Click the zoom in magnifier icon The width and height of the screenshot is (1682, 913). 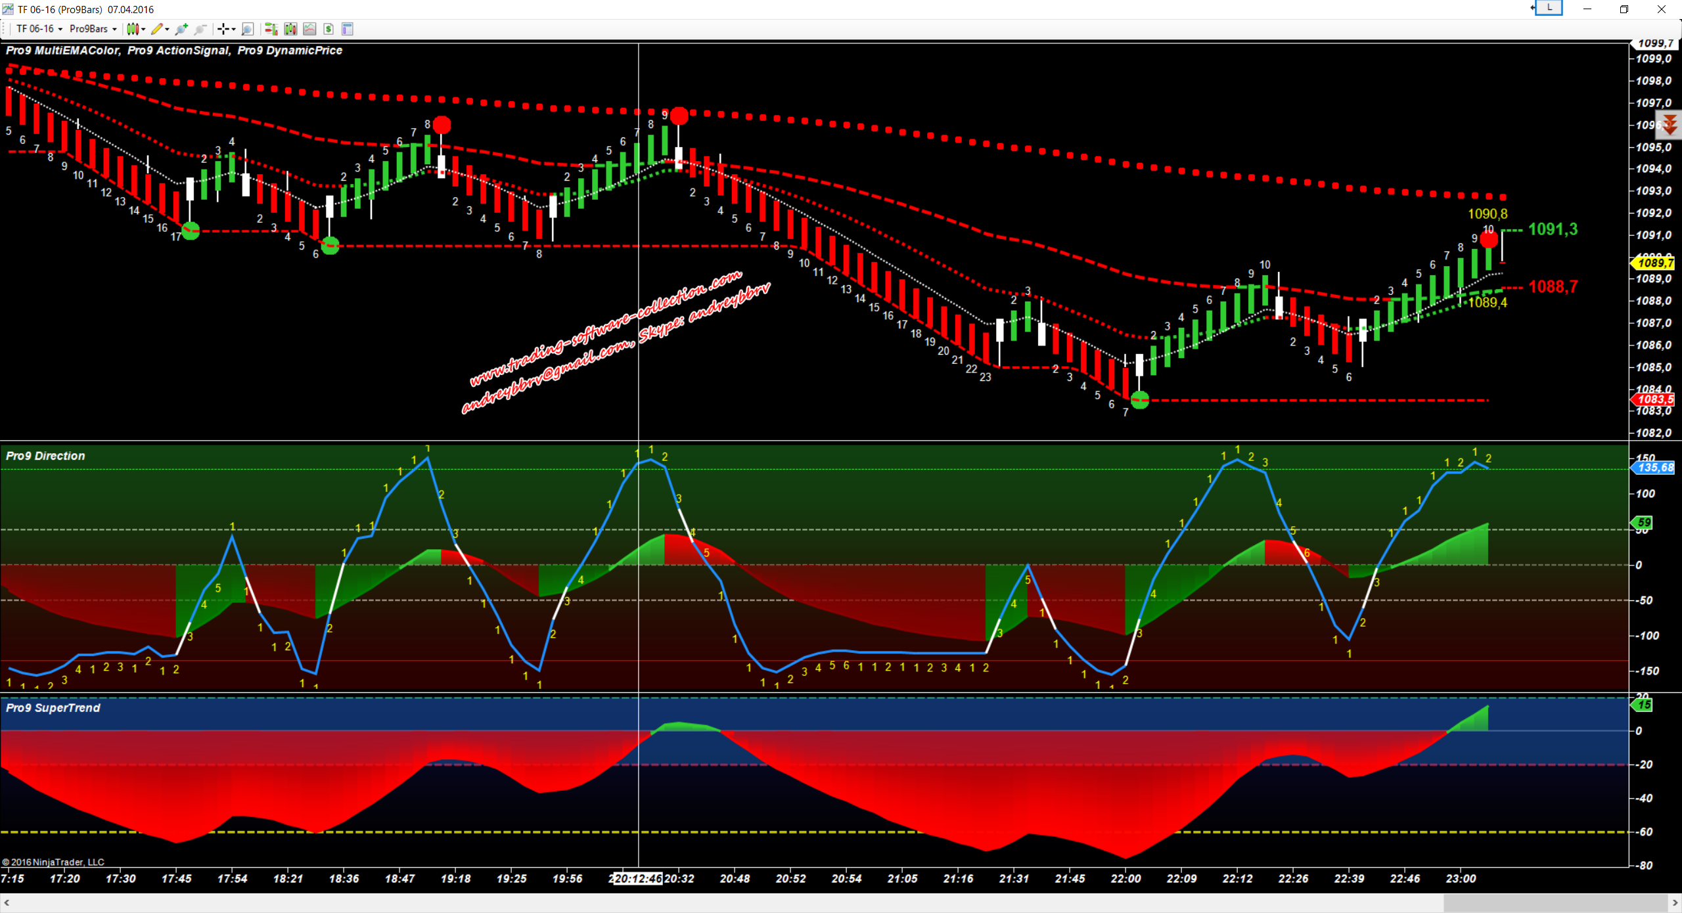coord(182,29)
